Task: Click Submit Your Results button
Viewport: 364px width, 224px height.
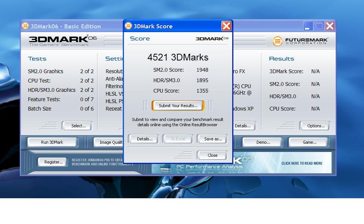Action: (x=178, y=106)
